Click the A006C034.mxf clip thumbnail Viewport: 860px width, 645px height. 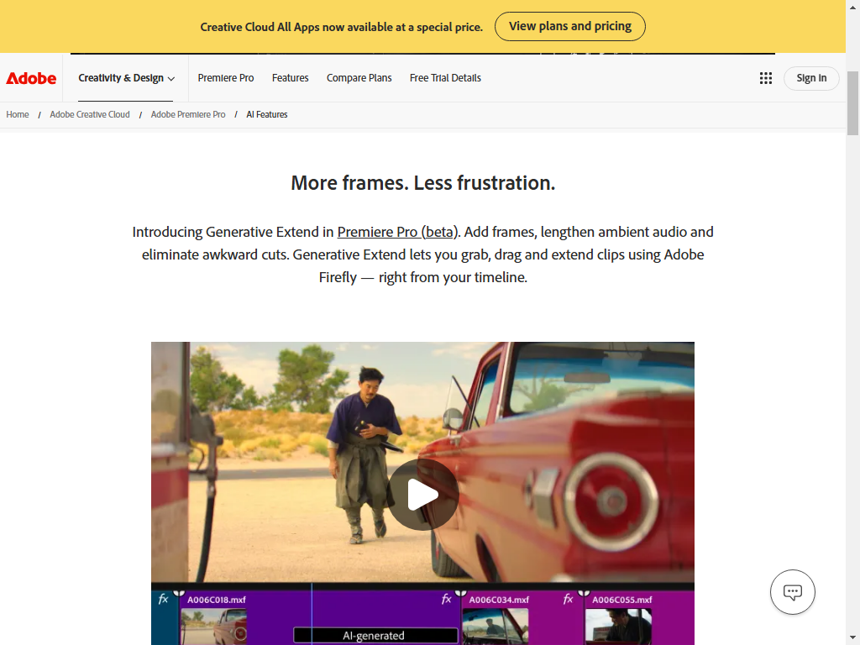tap(496, 627)
